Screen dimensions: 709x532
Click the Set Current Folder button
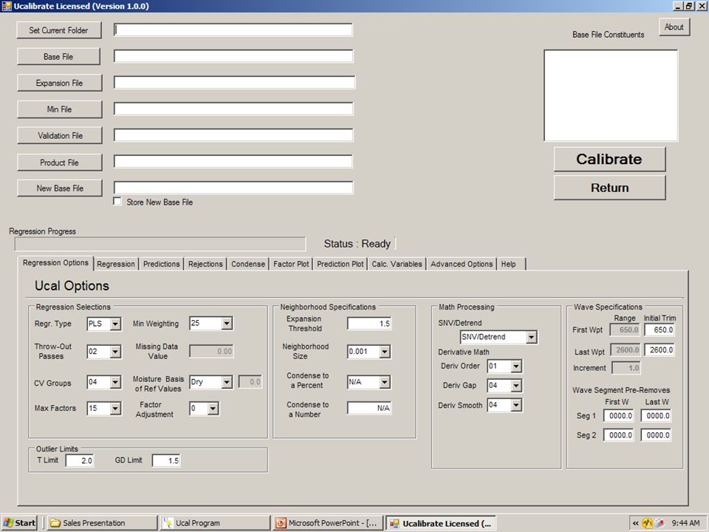coord(59,30)
